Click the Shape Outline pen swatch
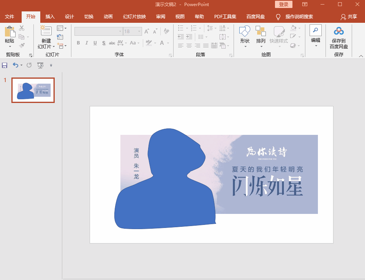Screen dimensions: 365x280 click(x=293, y=36)
